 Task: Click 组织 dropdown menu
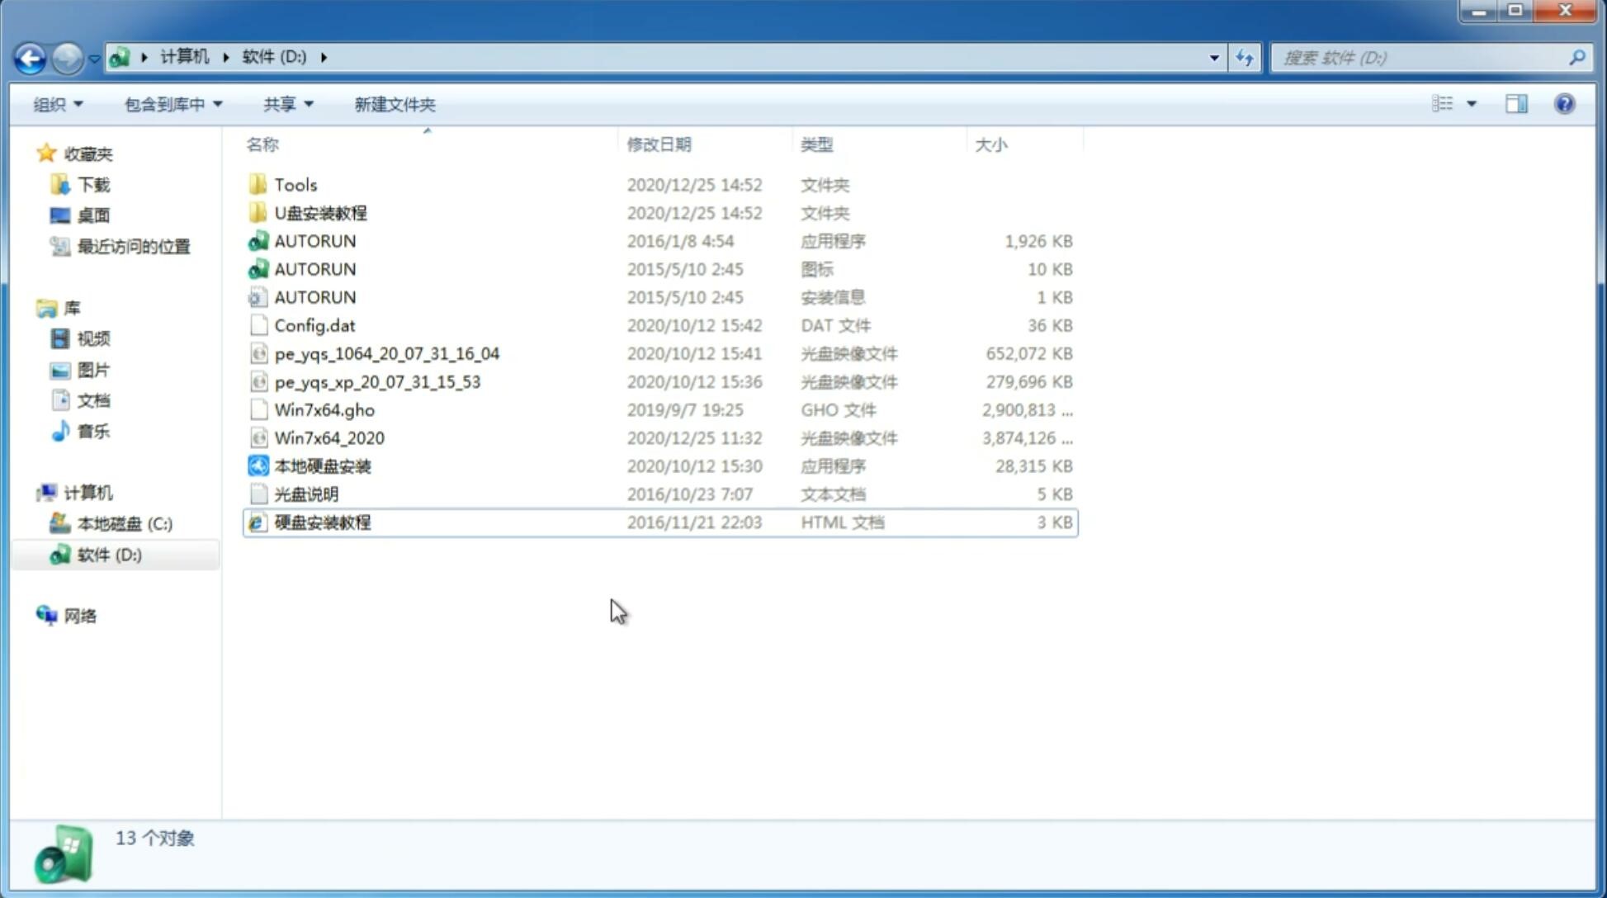59,104
